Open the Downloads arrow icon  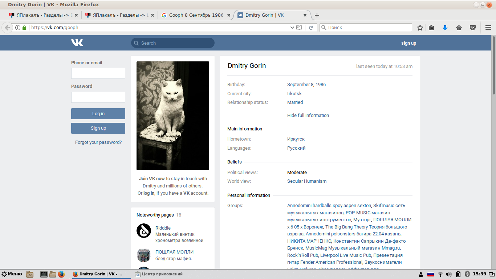(x=445, y=28)
